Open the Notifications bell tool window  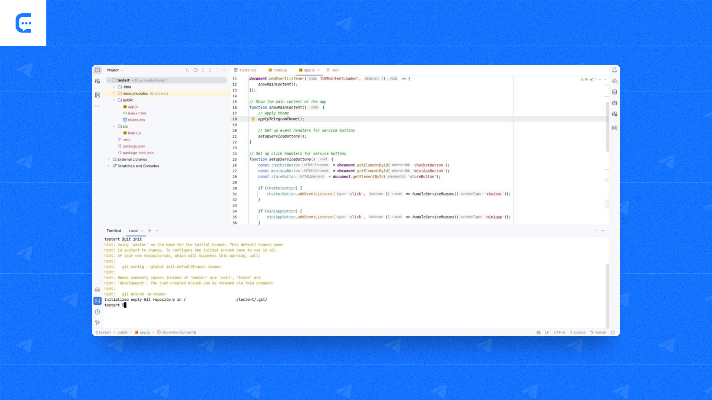(x=614, y=70)
